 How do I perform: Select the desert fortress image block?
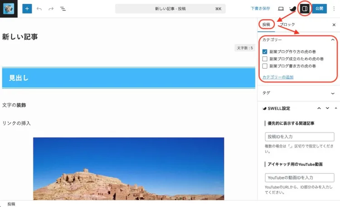[129, 169]
